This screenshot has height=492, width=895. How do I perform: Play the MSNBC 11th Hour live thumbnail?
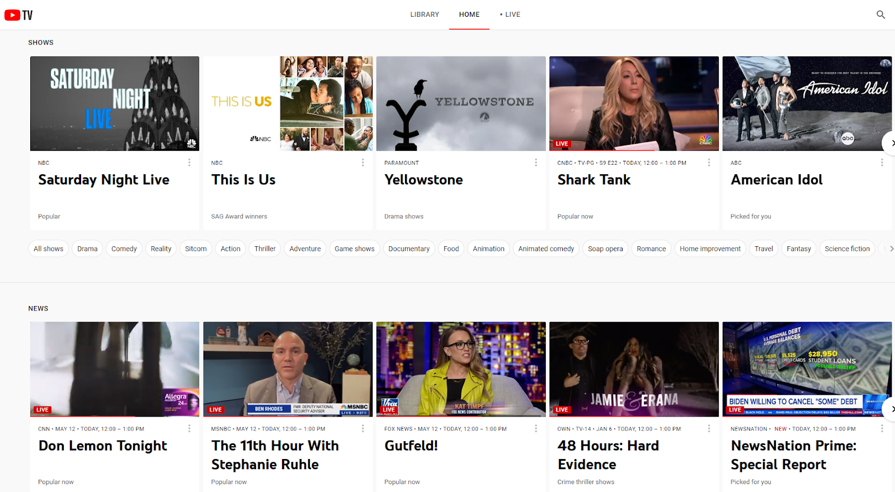tap(288, 369)
